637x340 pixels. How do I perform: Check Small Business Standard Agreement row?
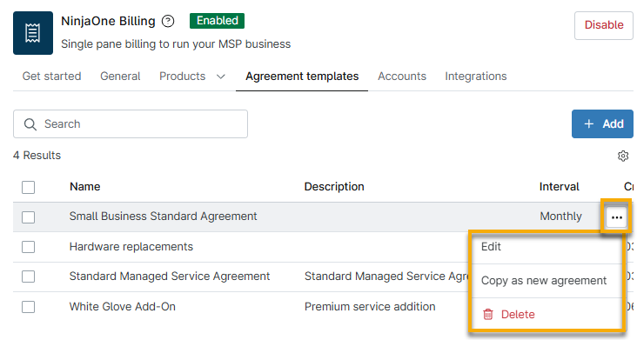pyautogui.click(x=29, y=217)
